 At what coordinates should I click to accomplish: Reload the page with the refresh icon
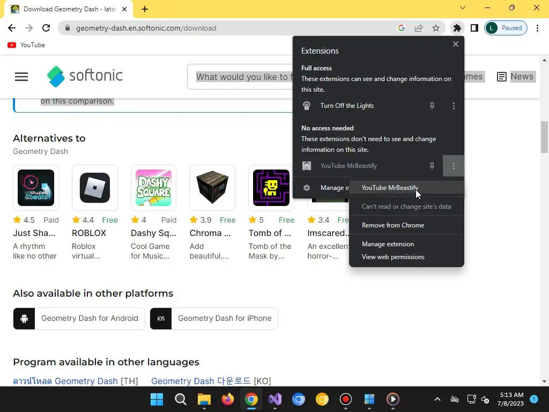[46, 28]
